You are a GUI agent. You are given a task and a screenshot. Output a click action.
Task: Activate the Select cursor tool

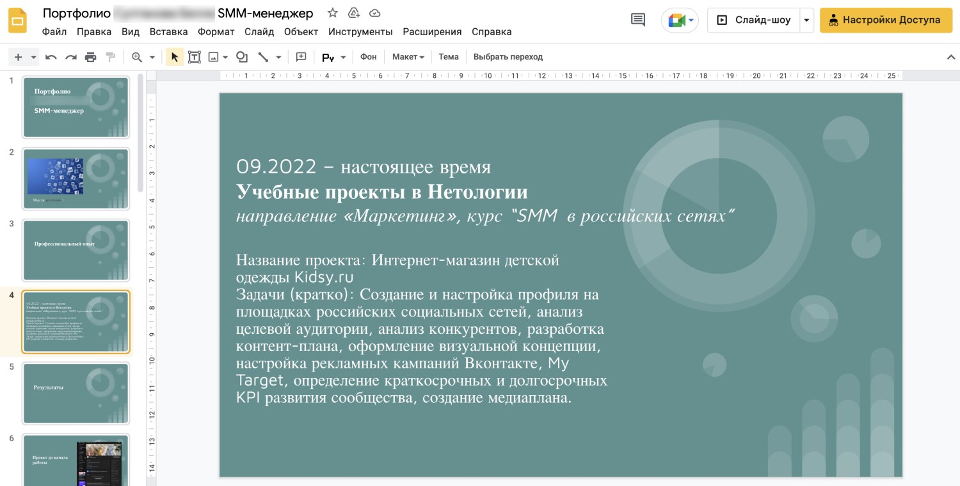click(174, 57)
